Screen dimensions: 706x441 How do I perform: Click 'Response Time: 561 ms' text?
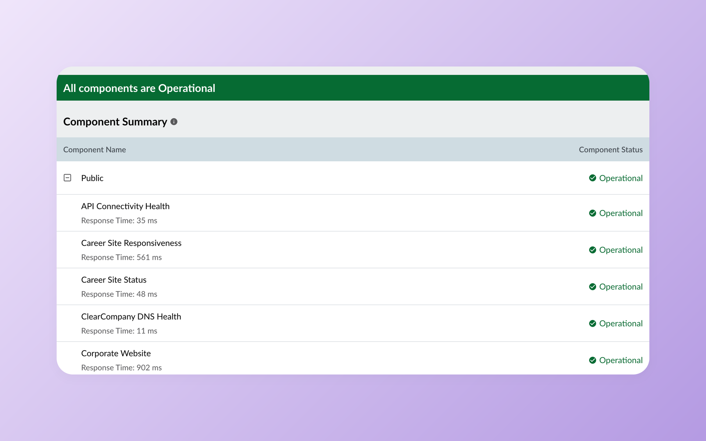(x=121, y=257)
